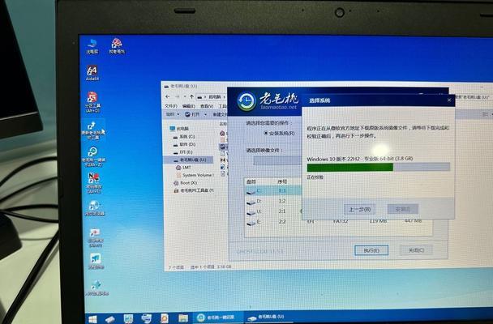Screen dimensions: 493x324
Task: Open the bottom-most star-shaped desktop shortcut
Action: (96, 288)
